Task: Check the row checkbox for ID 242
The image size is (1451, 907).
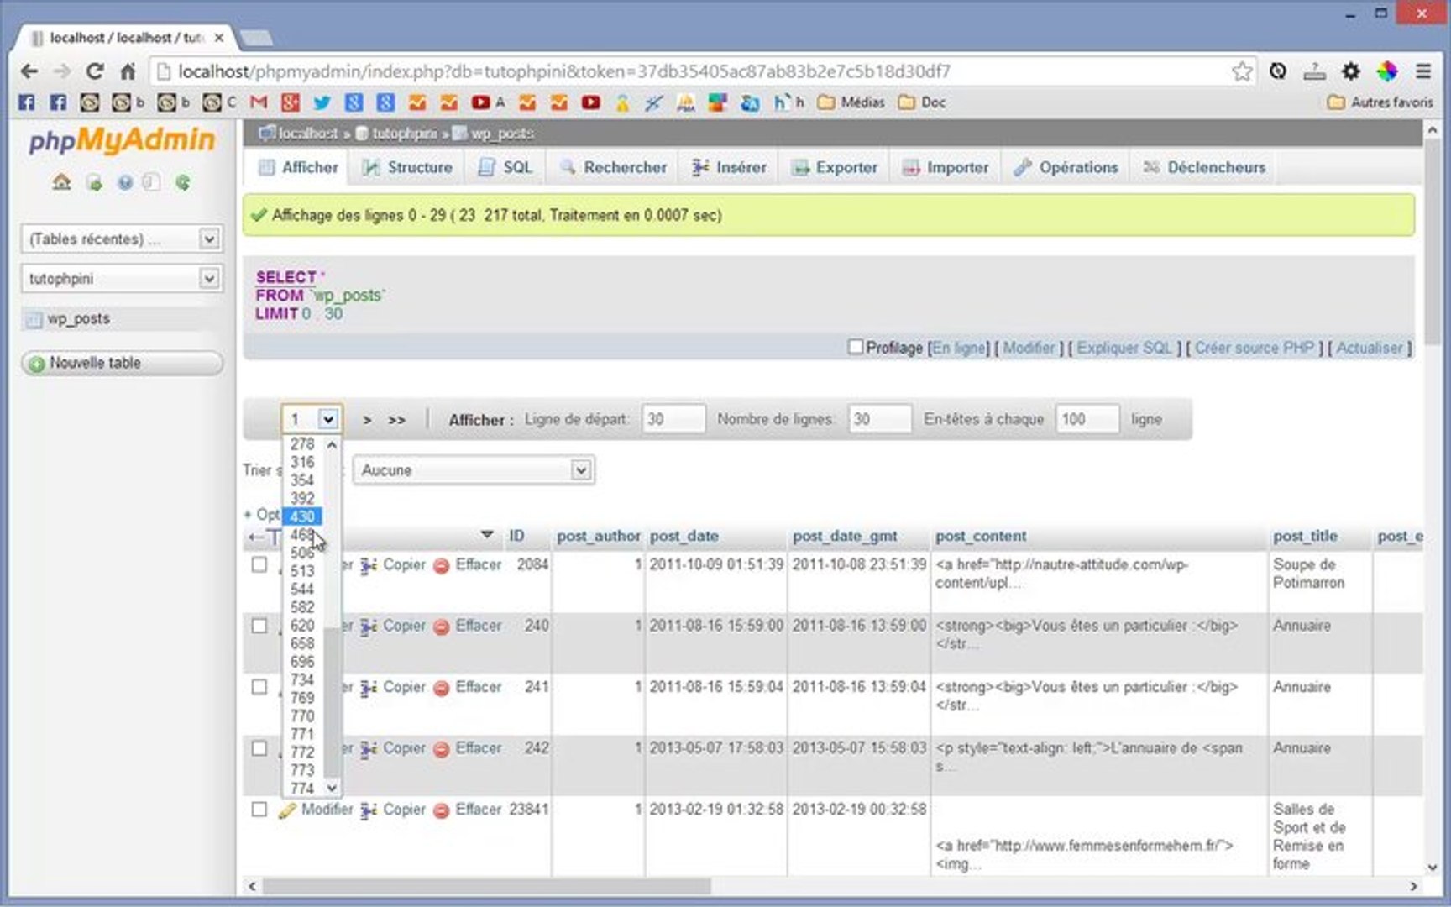Action: tap(259, 748)
